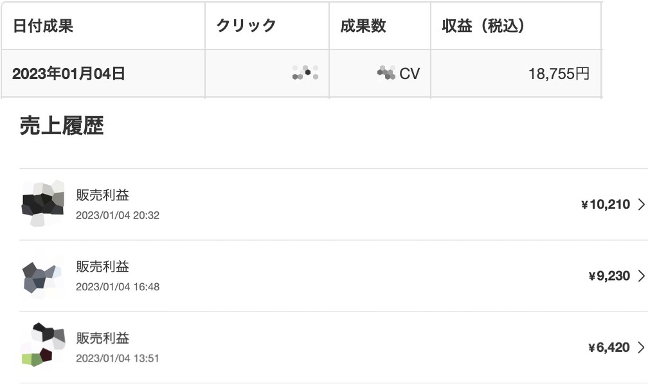The image size is (657, 384).
Task: Click thumbnail of the 20:32 sale
Action: (42, 204)
